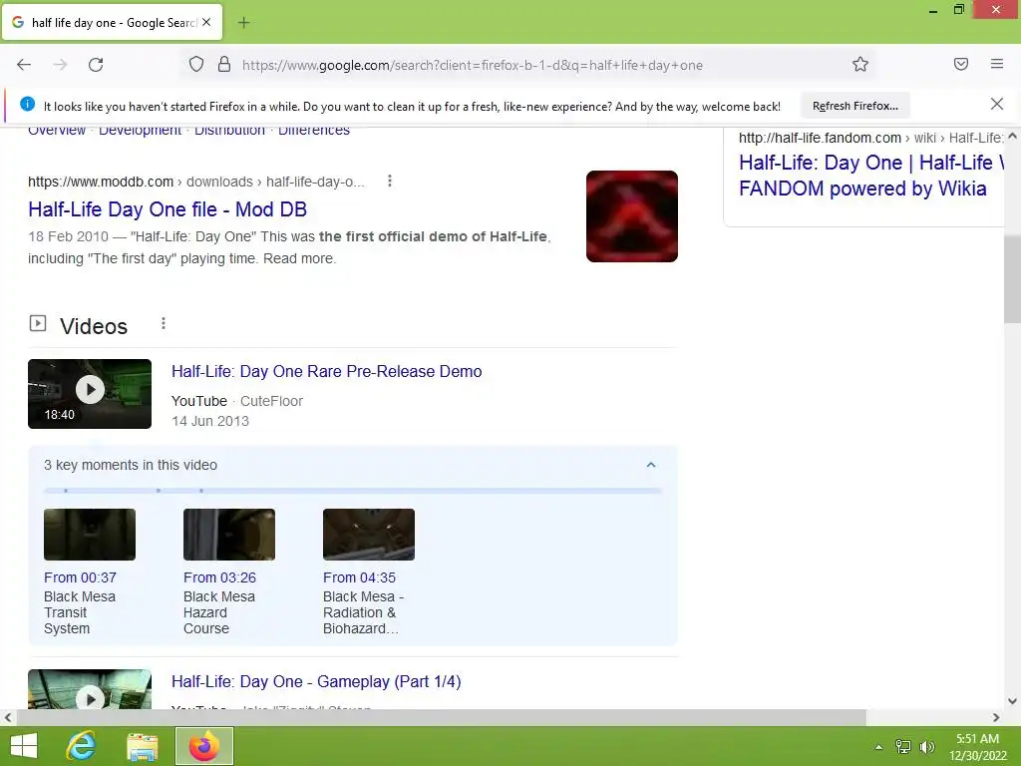
Task: Click the 'From 00:37' timestamp link
Action: [80, 577]
